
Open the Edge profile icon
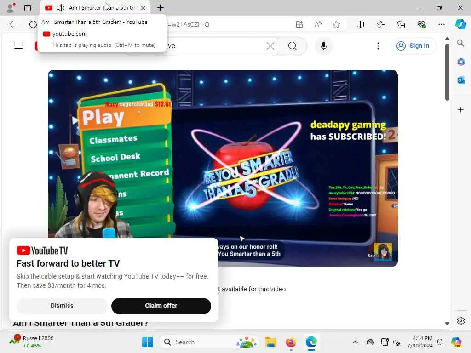pyautogui.click(x=11, y=8)
